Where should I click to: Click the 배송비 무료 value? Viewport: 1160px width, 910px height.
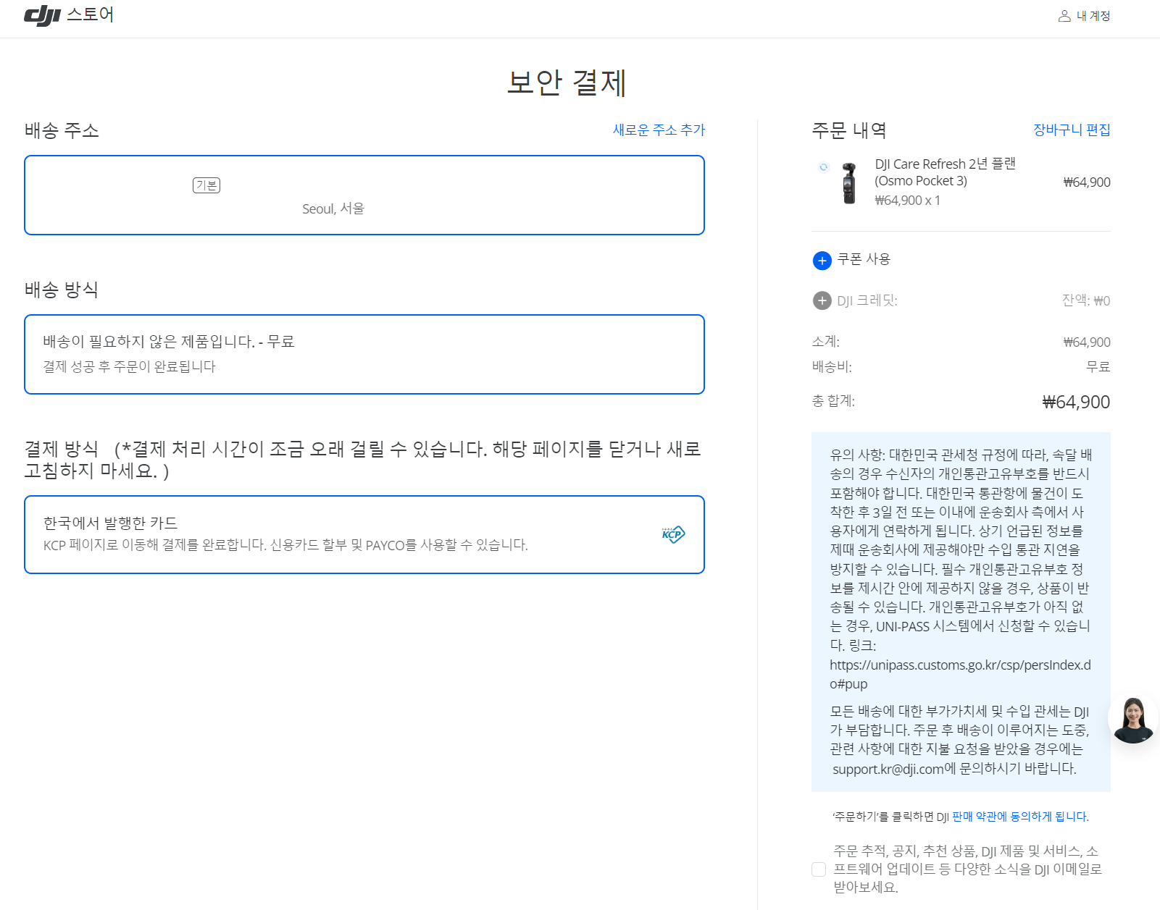coord(1098,367)
